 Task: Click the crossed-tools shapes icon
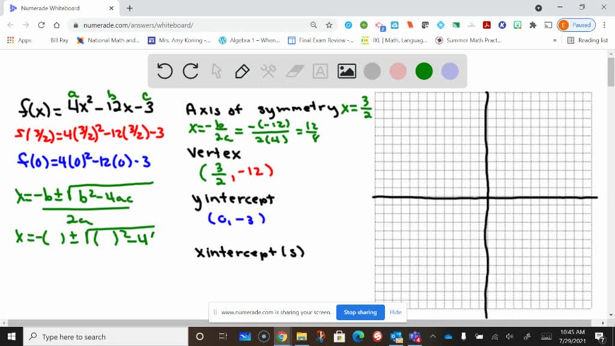point(267,71)
